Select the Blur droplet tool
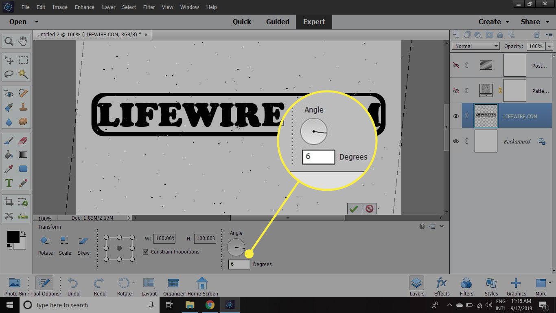Image resolution: width=556 pixels, height=313 pixels. 9,121
